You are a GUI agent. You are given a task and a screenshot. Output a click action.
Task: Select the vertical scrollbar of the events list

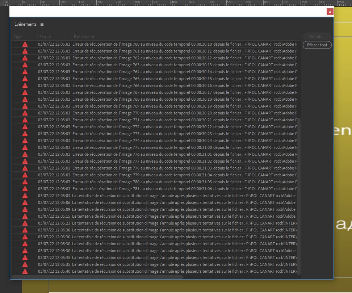pos(299,196)
